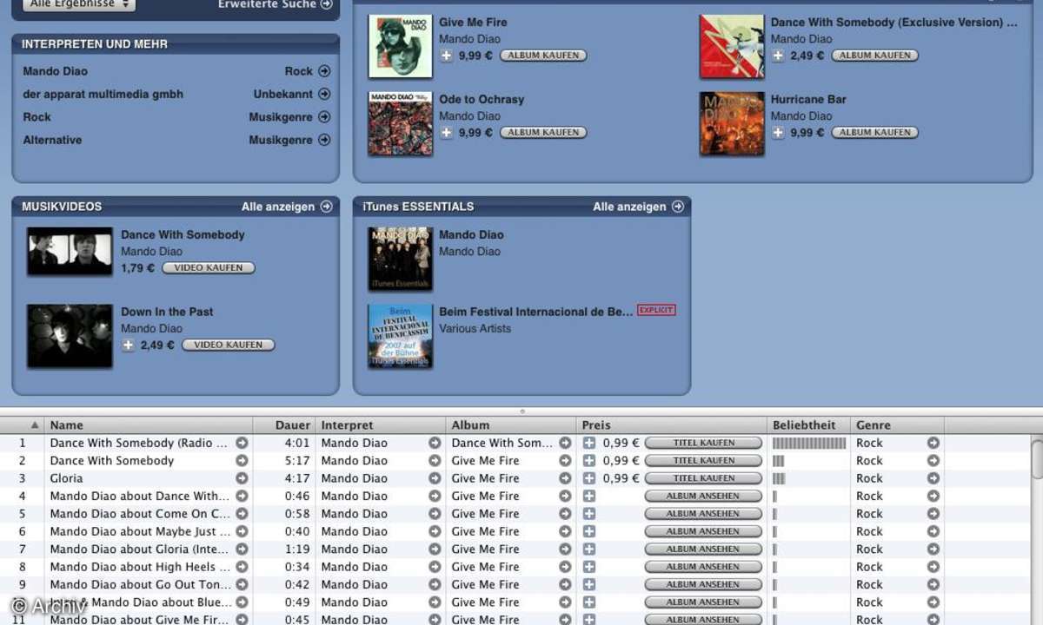Open the Alle Ergebnisse dropdown

pyautogui.click(x=78, y=4)
